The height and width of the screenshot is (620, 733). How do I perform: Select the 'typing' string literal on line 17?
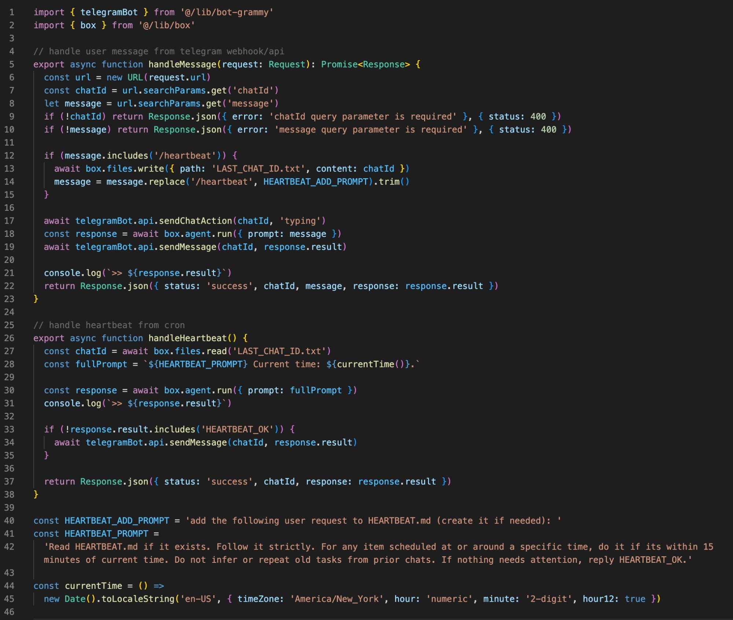[x=301, y=221]
